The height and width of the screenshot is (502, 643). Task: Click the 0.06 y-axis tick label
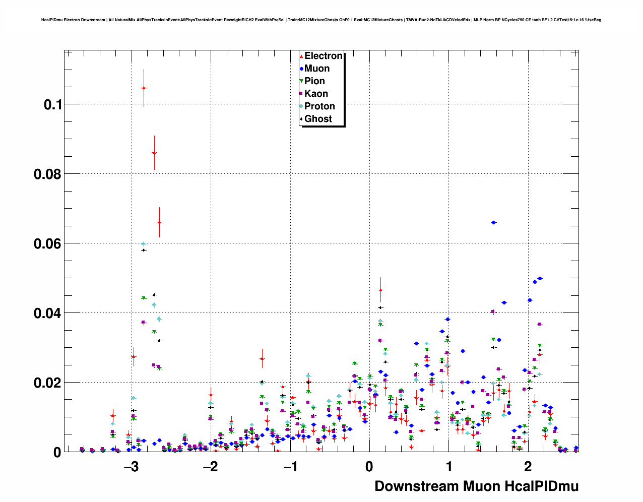(47, 244)
